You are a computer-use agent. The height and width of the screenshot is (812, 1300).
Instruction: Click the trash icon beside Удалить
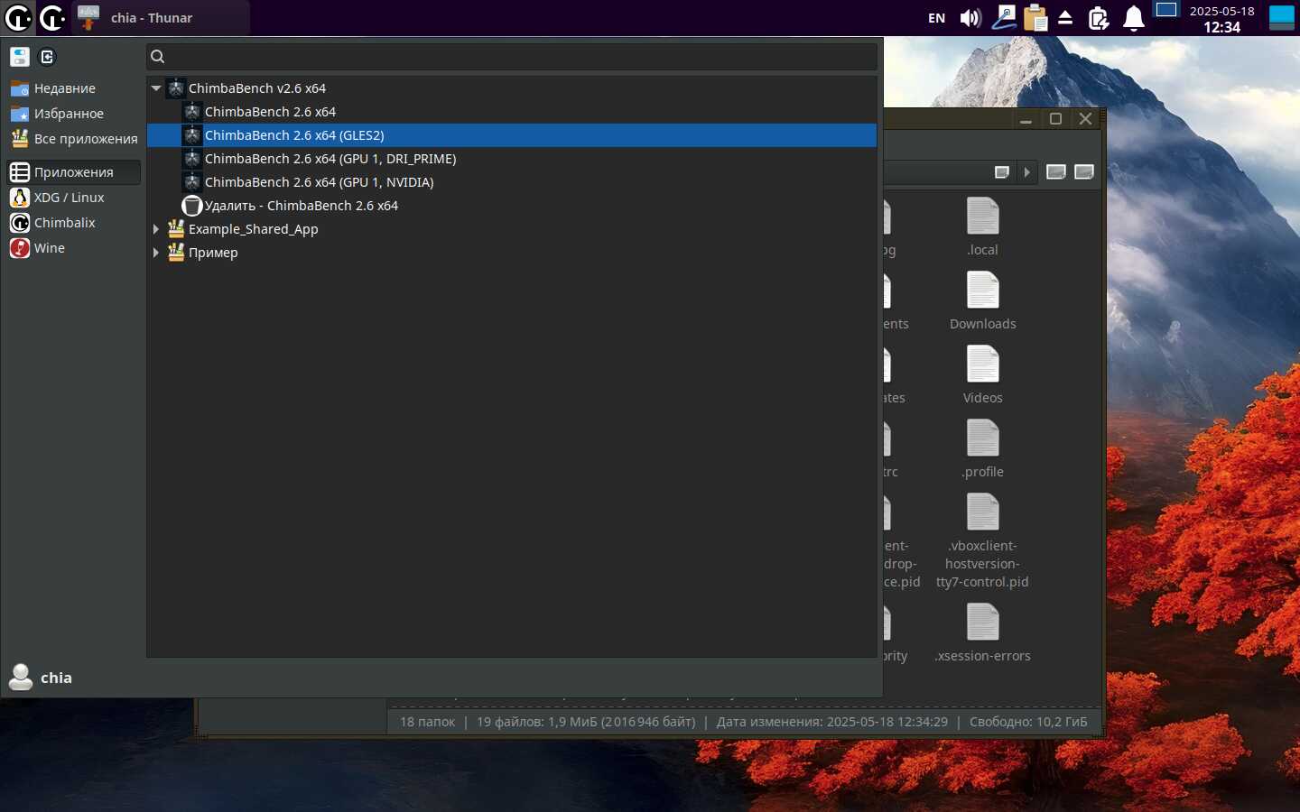click(x=192, y=206)
